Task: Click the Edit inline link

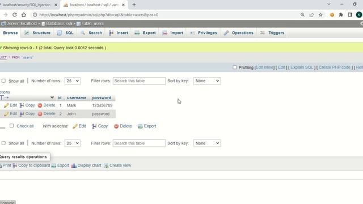Action: click(264, 67)
